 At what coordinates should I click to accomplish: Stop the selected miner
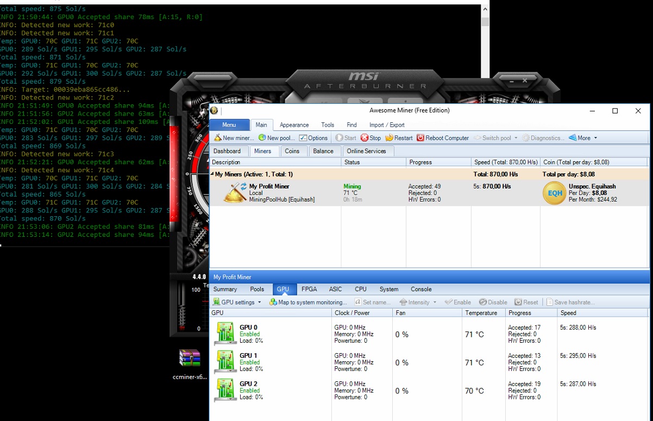(371, 138)
